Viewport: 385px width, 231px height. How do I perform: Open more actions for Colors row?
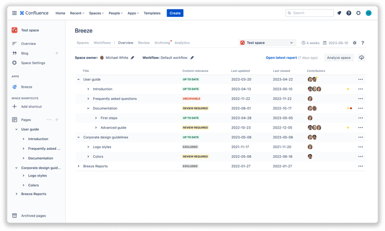tap(360, 156)
